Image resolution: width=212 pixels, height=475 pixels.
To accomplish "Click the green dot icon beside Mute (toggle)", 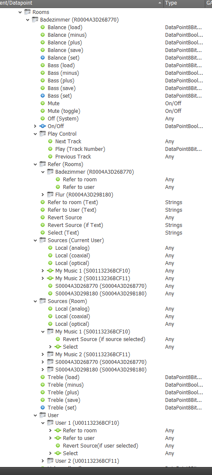I will click(x=43, y=111).
